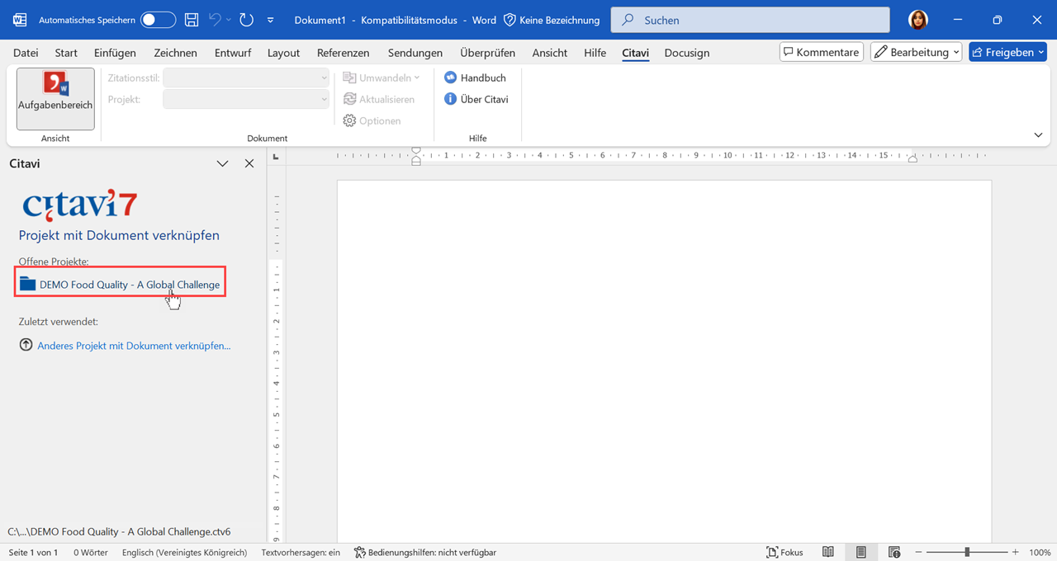Screen dimensions: 1057x561
Task: Open the Quick Access Toolbar customize arrow
Action: (x=270, y=20)
